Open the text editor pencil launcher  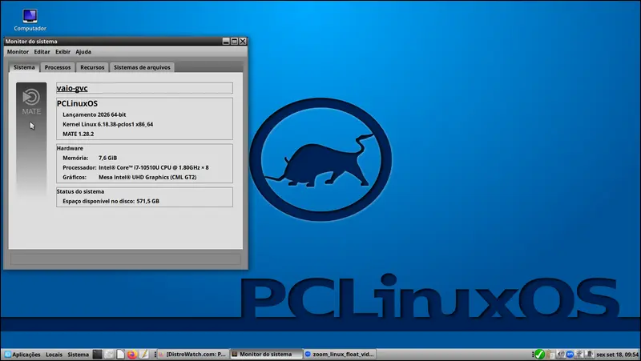pos(144,355)
